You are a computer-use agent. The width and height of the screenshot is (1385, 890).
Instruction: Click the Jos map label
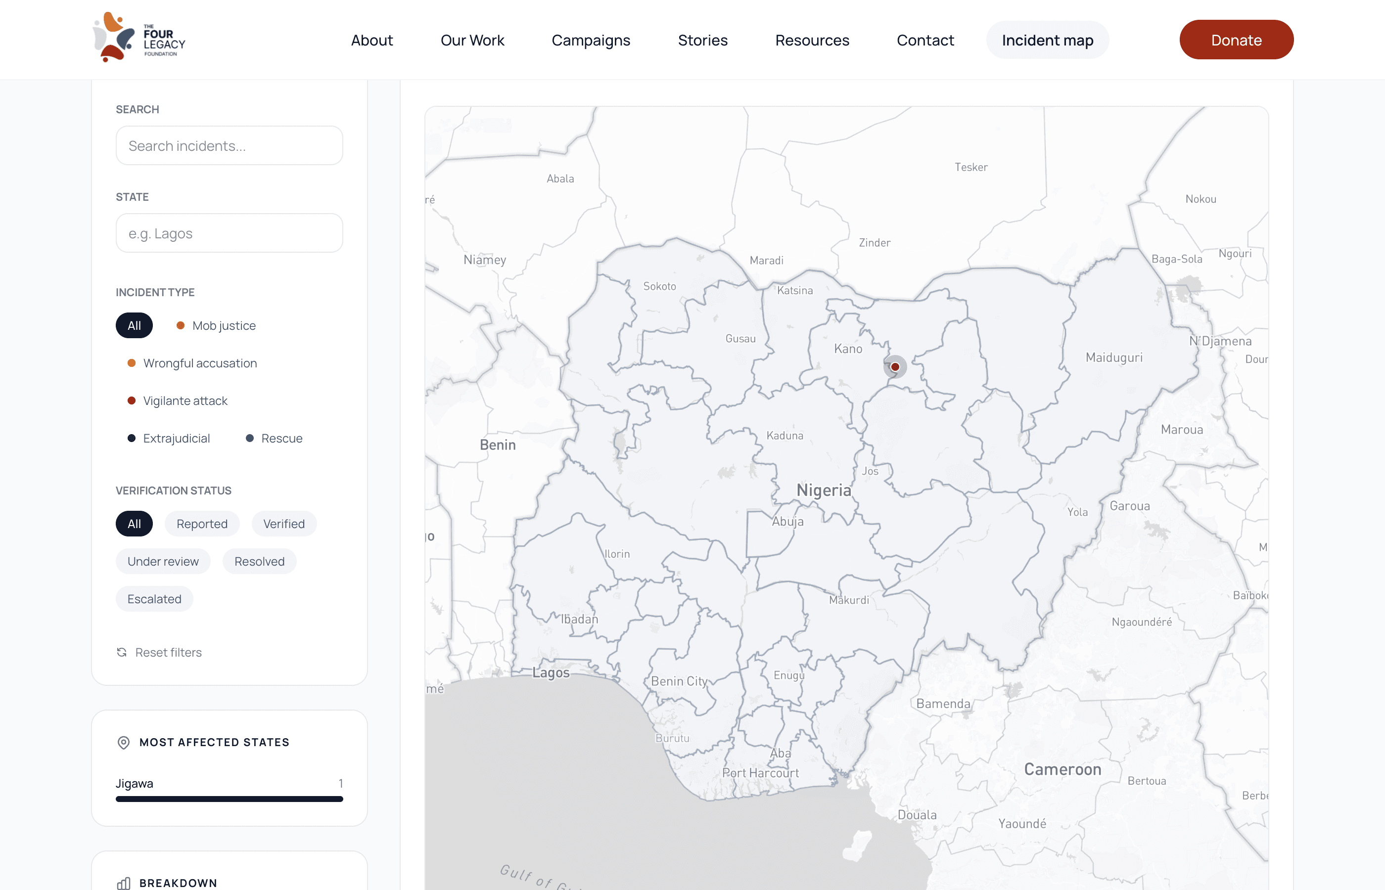tap(870, 472)
